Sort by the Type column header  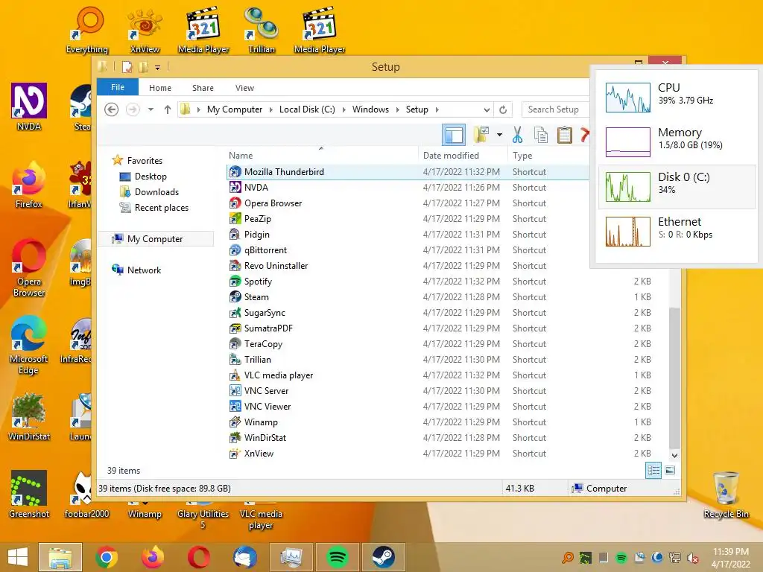pyautogui.click(x=548, y=156)
